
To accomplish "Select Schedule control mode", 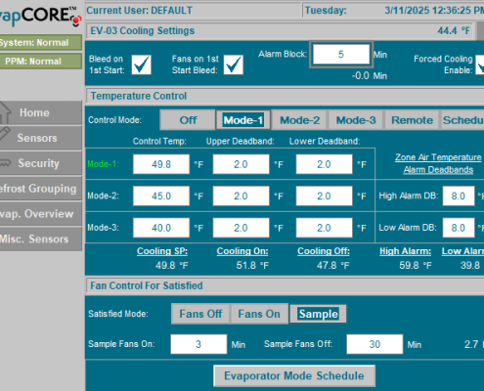I will pyautogui.click(x=462, y=120).
